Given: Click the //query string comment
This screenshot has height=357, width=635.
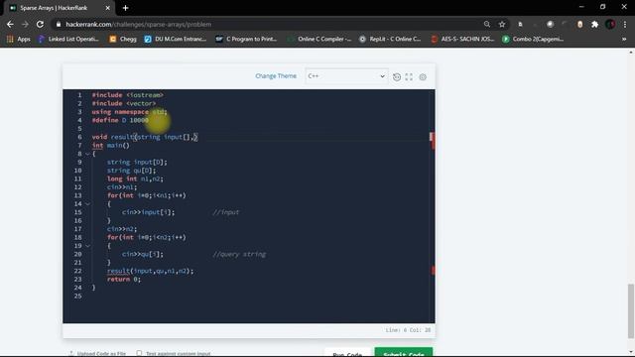Looking at the screenshot, I should (x=239, y=254).
